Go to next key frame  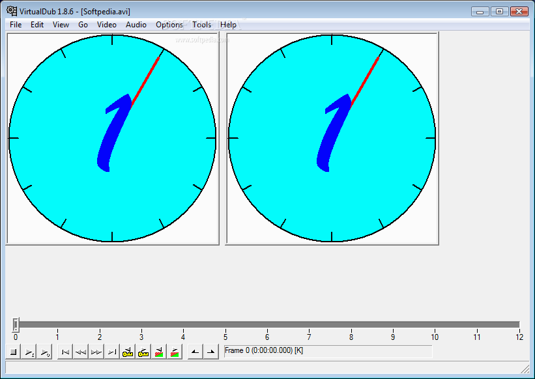143,352
